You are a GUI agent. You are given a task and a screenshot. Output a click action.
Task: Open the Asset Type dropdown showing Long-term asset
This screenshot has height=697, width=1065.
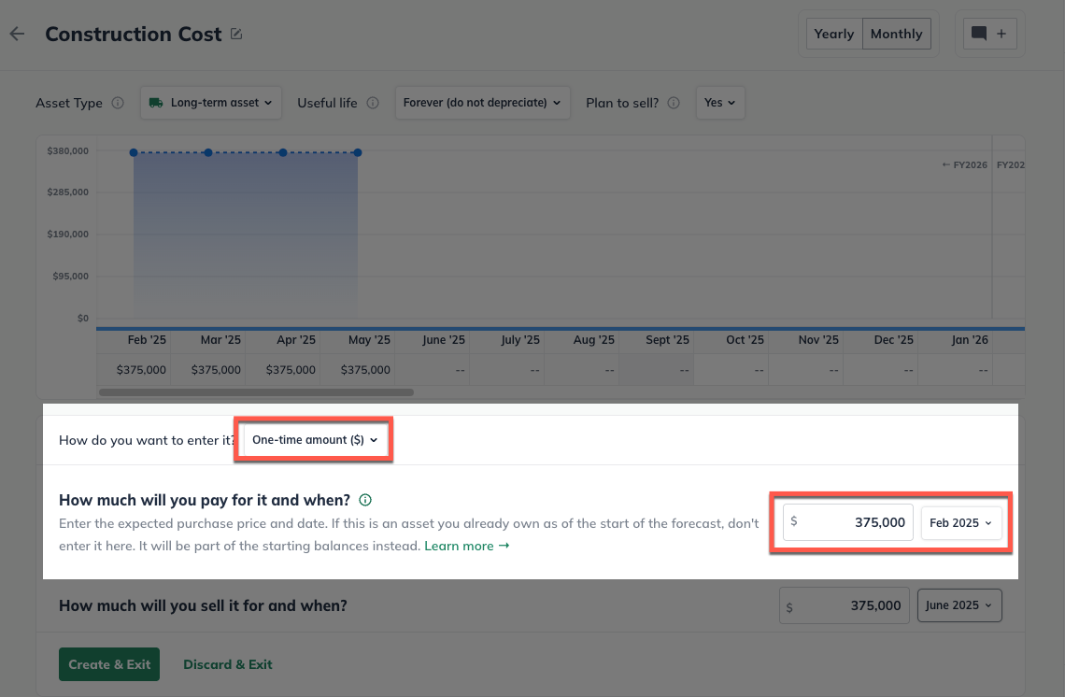click(211, 103)
